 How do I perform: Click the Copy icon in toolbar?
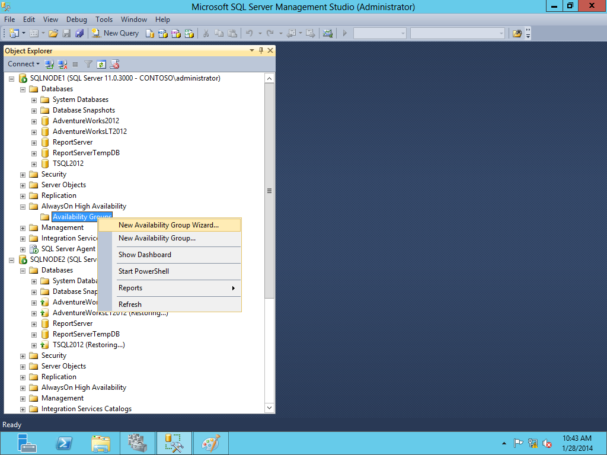coord(219,33)
